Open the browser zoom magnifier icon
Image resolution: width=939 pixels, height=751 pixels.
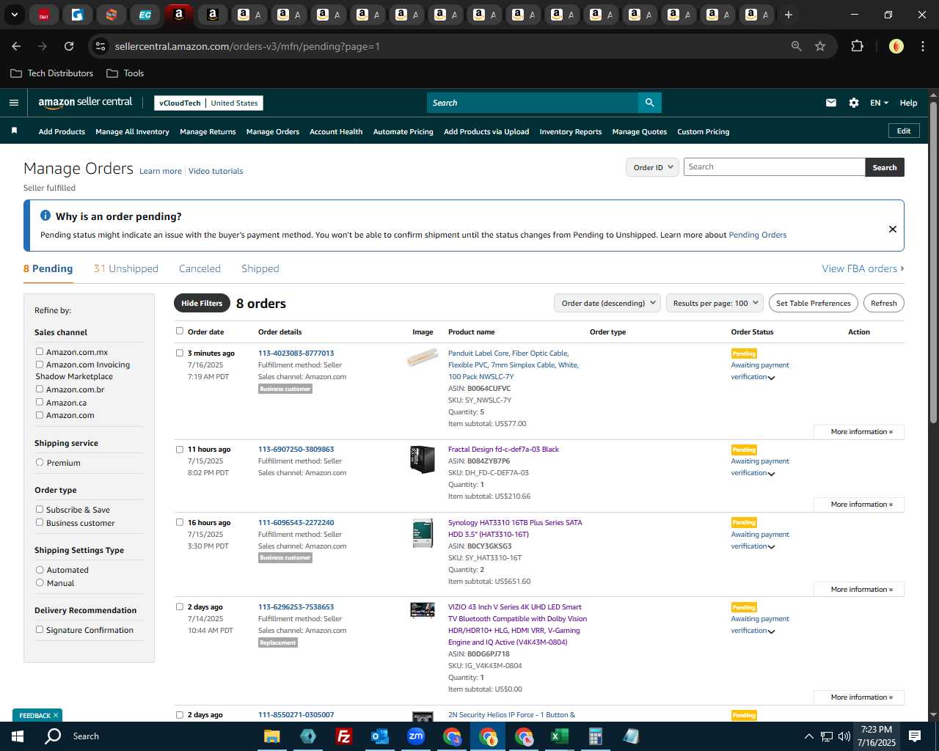coord(797,46)
